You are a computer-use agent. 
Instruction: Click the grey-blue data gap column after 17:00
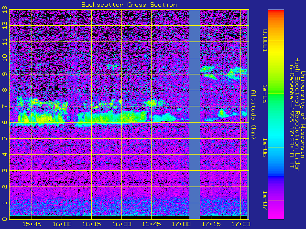pyautogui.click(x=195, y=114)
